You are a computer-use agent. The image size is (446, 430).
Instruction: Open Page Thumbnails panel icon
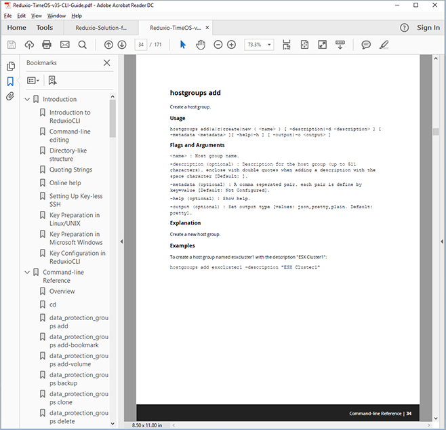pyautogui.click(x=11, y=66)
